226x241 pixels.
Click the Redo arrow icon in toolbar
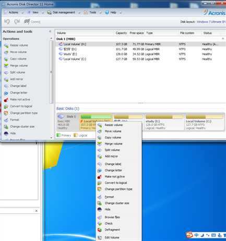tap(17, 22)
